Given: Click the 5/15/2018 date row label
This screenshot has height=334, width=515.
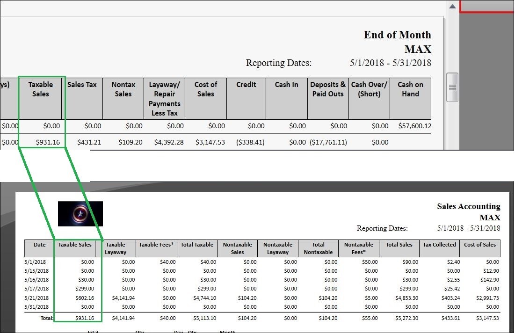Looking at the screenshot, I should pyautogui.click(x=36, y=271).
